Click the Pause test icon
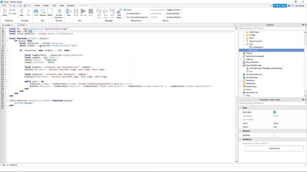The image size is (307, 172). point(76,11)
